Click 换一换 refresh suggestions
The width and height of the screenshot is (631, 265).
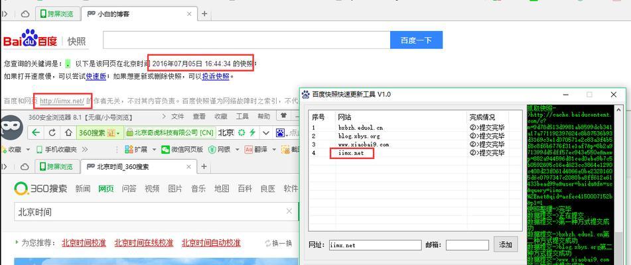[x=279, y=243]
